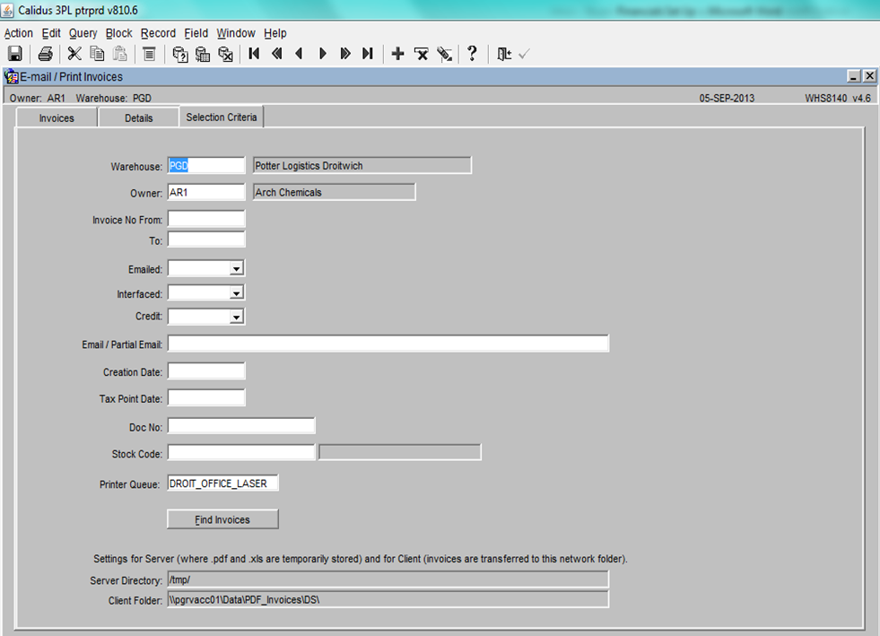Click the Server Directory /tmp/ field
The height and width of the screenshot is (636, 880).
pos(388,579)
